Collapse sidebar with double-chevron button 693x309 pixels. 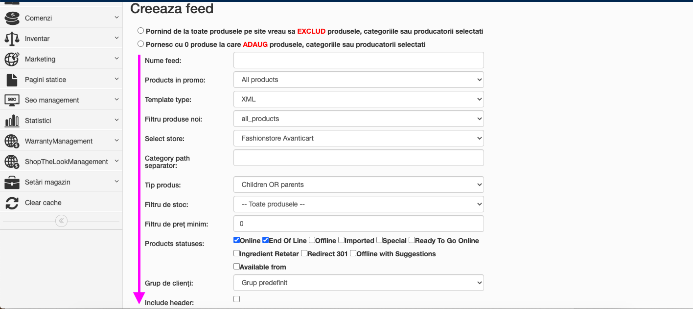click(61, 221)
